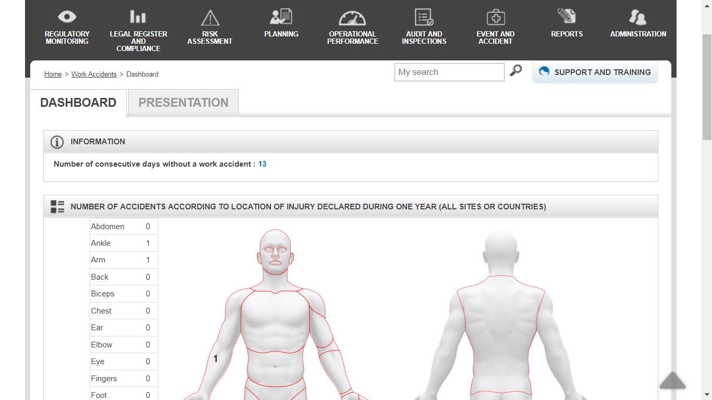Select the Fingers row label

click(104, 379)
